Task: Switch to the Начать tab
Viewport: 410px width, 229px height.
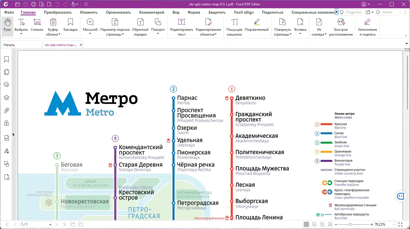Action: [9, 44]
